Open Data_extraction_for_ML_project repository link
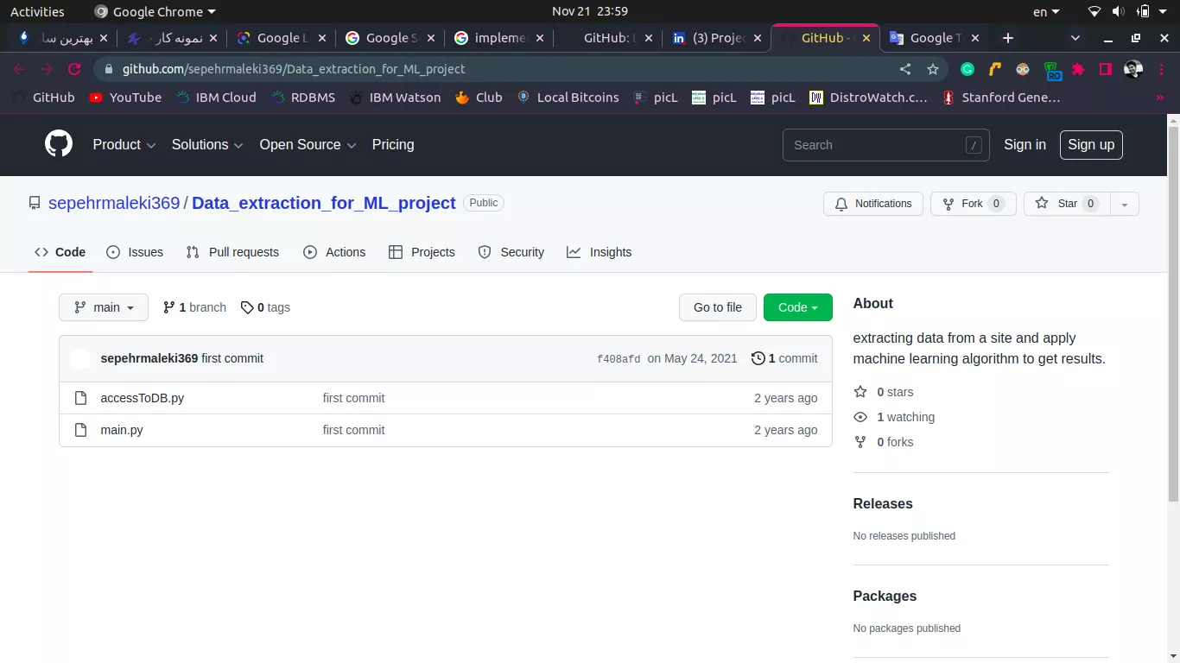 pos(323,203)
